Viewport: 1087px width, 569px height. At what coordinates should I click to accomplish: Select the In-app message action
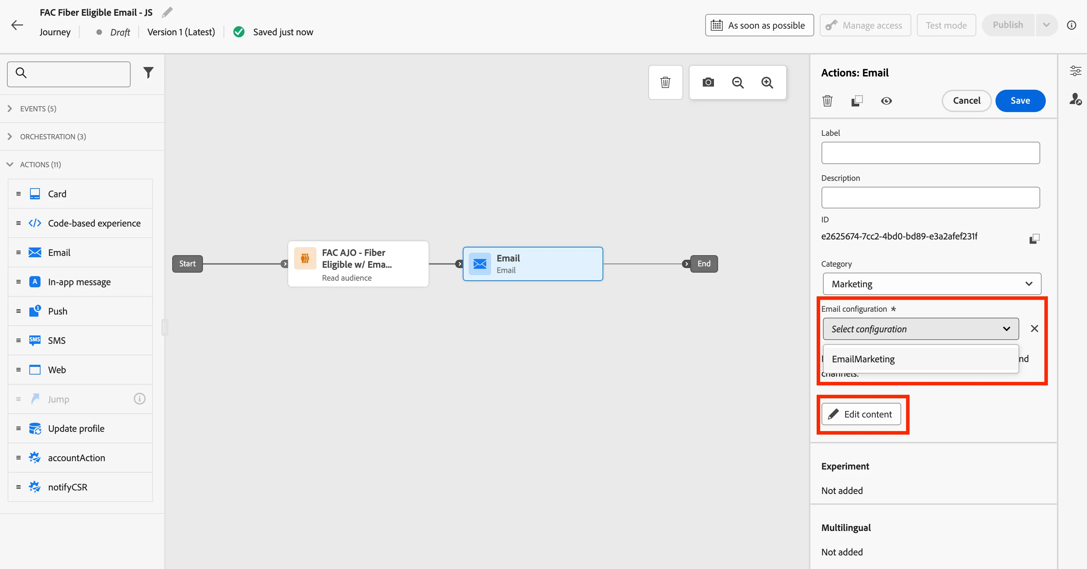pyautogui.click(x=80, y=282)
